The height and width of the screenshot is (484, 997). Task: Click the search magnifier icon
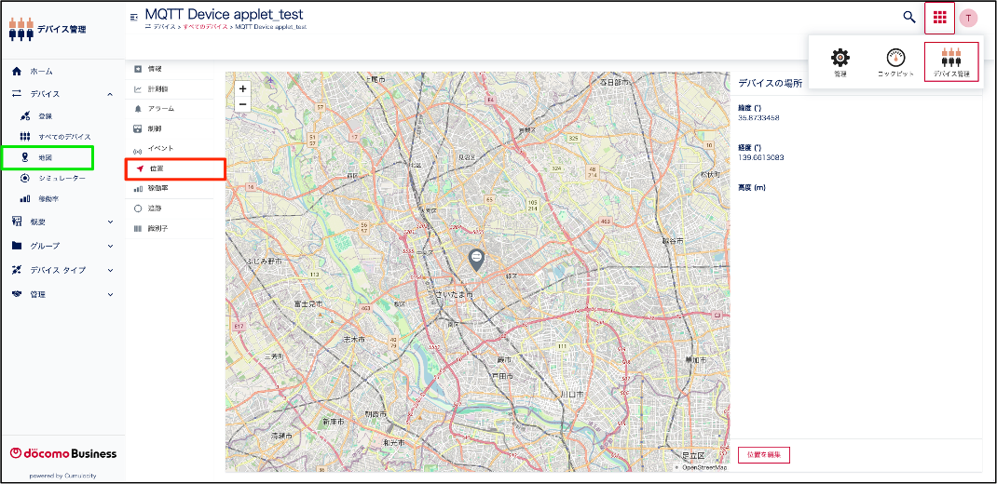click(x=909, y=17)
